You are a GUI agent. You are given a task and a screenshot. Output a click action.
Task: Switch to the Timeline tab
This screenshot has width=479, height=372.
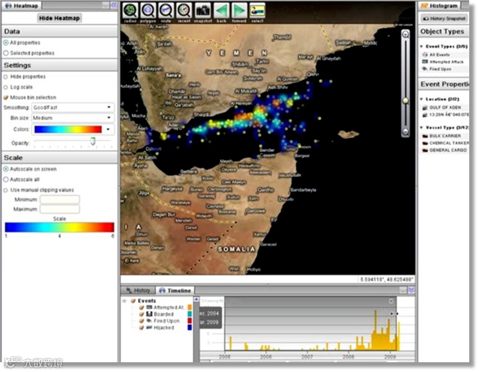[x=175, y=291]
